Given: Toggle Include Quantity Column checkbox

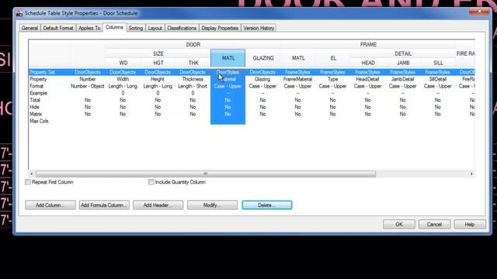Looking at the screenshot, I should 151,182.
